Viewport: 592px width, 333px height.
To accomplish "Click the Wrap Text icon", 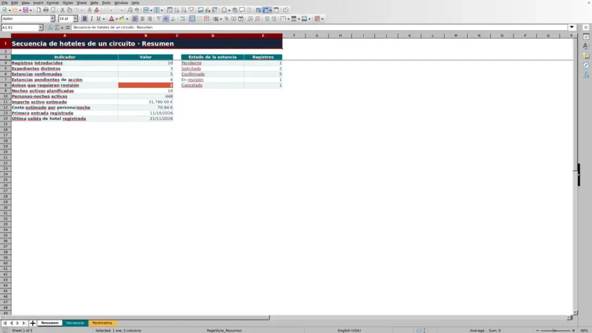I will coord(183,19).
